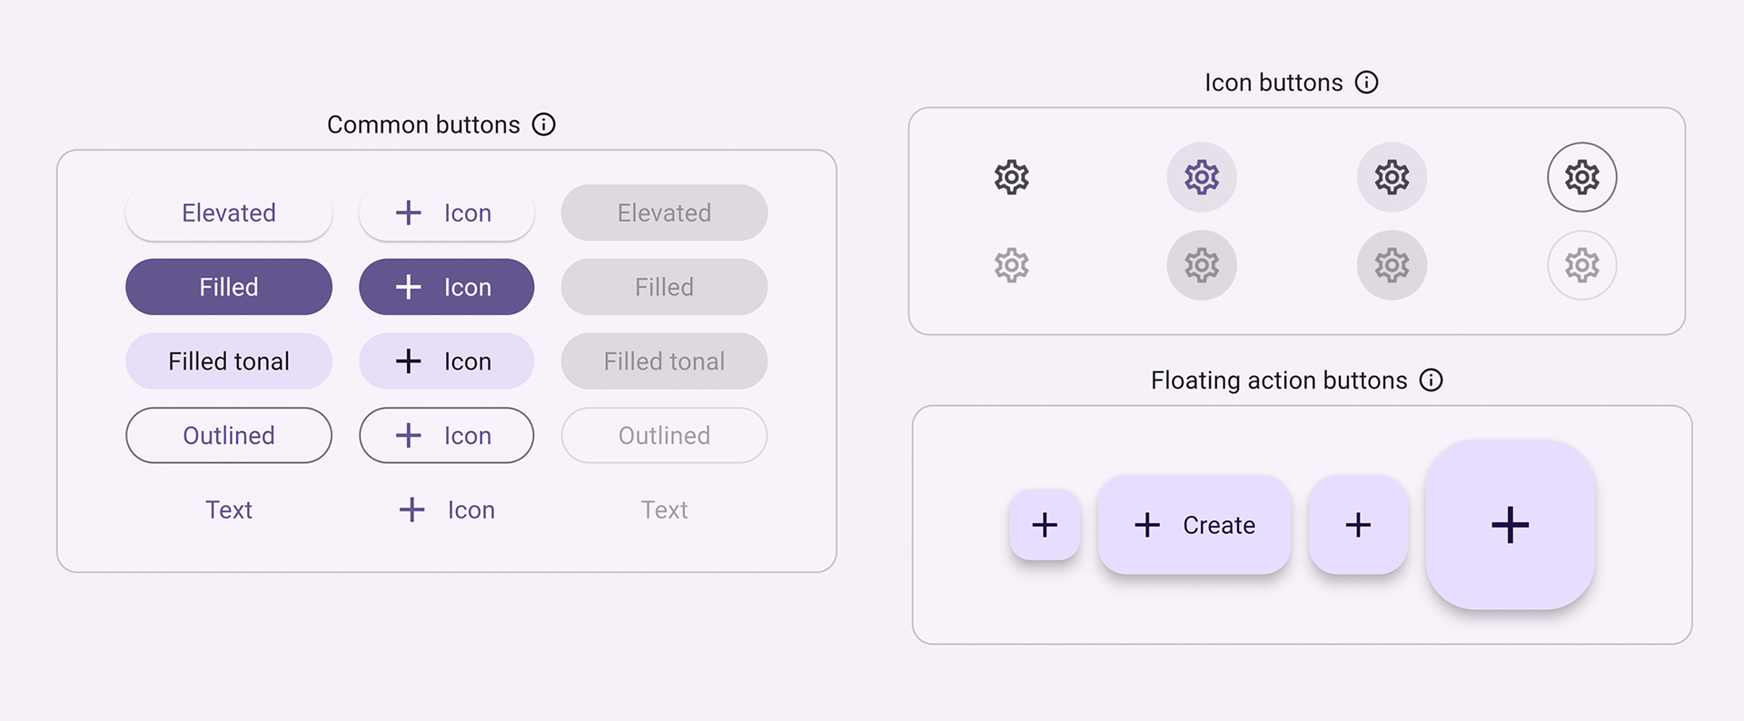Click the Filled button
Screen dimensions: 1744x721
[228, 287]
